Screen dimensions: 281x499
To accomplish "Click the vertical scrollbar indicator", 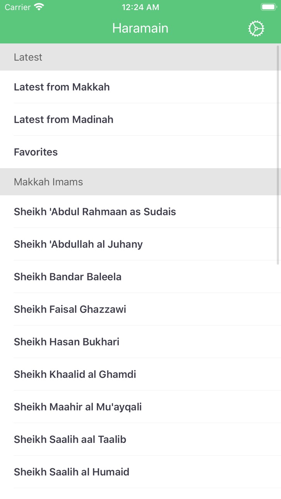I will point(278,155).
